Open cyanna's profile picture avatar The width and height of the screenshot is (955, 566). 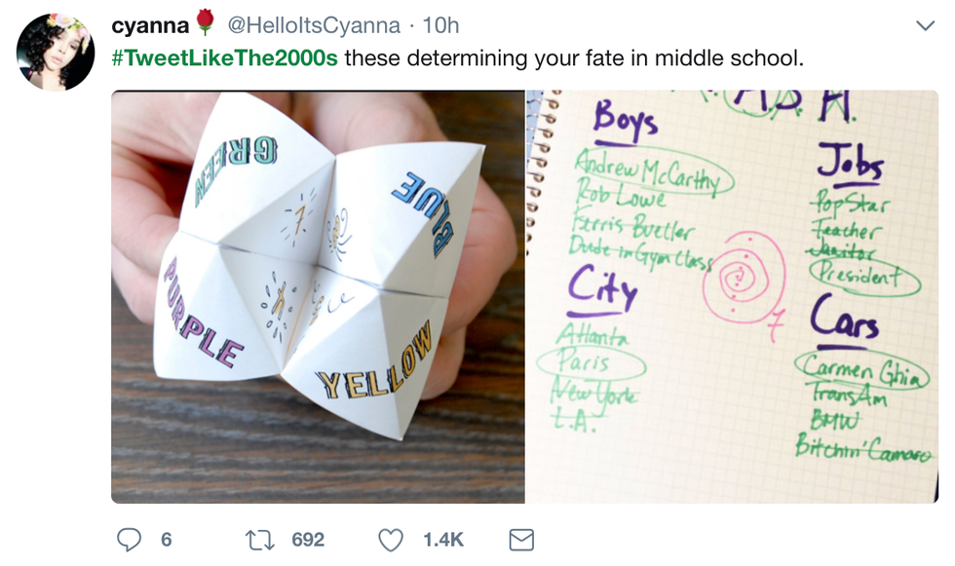[56, 53]
